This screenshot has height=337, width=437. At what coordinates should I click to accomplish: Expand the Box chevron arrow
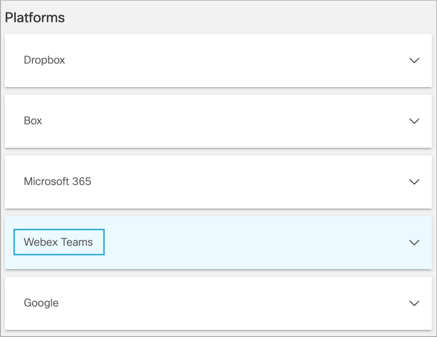(x=414, y=121)
